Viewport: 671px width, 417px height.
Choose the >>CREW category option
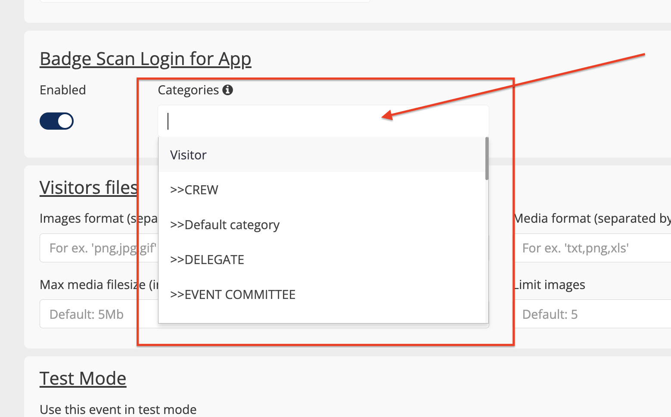[194, 190]
